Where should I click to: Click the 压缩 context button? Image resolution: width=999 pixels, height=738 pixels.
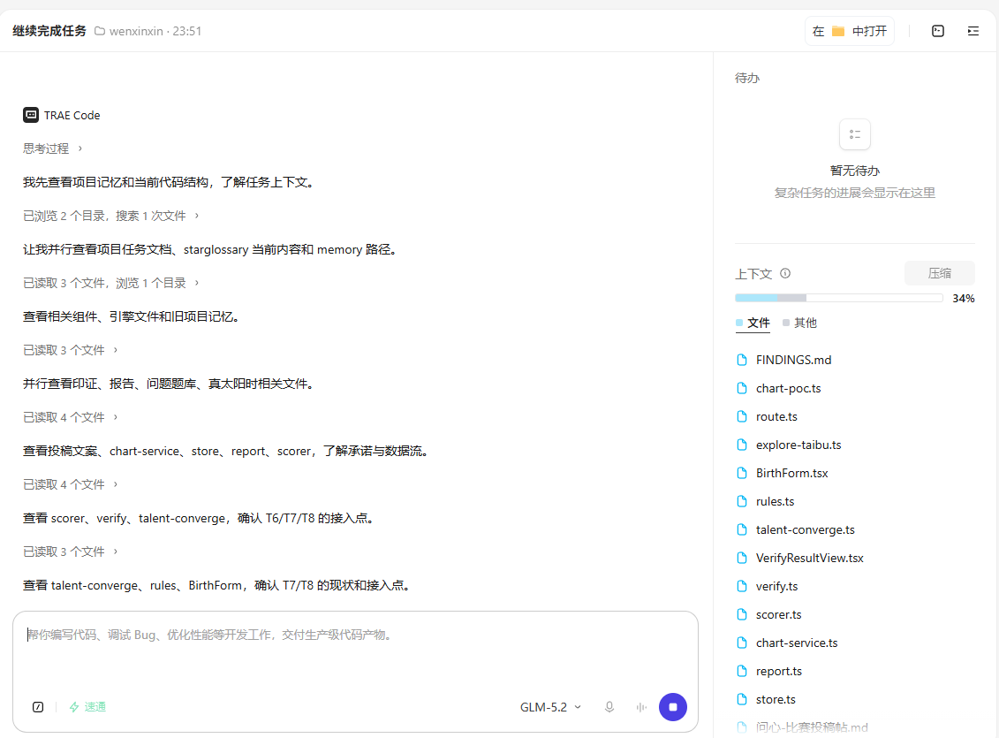(939, 273)
